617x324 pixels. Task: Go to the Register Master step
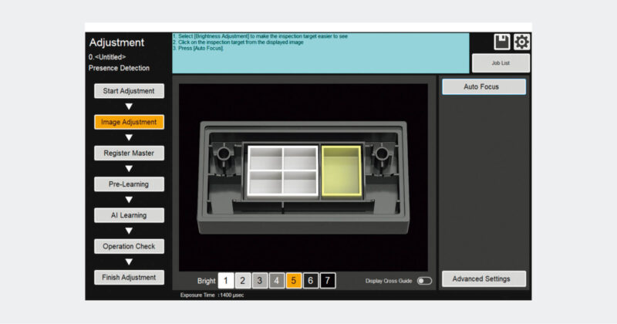click(x=129, y=153)
